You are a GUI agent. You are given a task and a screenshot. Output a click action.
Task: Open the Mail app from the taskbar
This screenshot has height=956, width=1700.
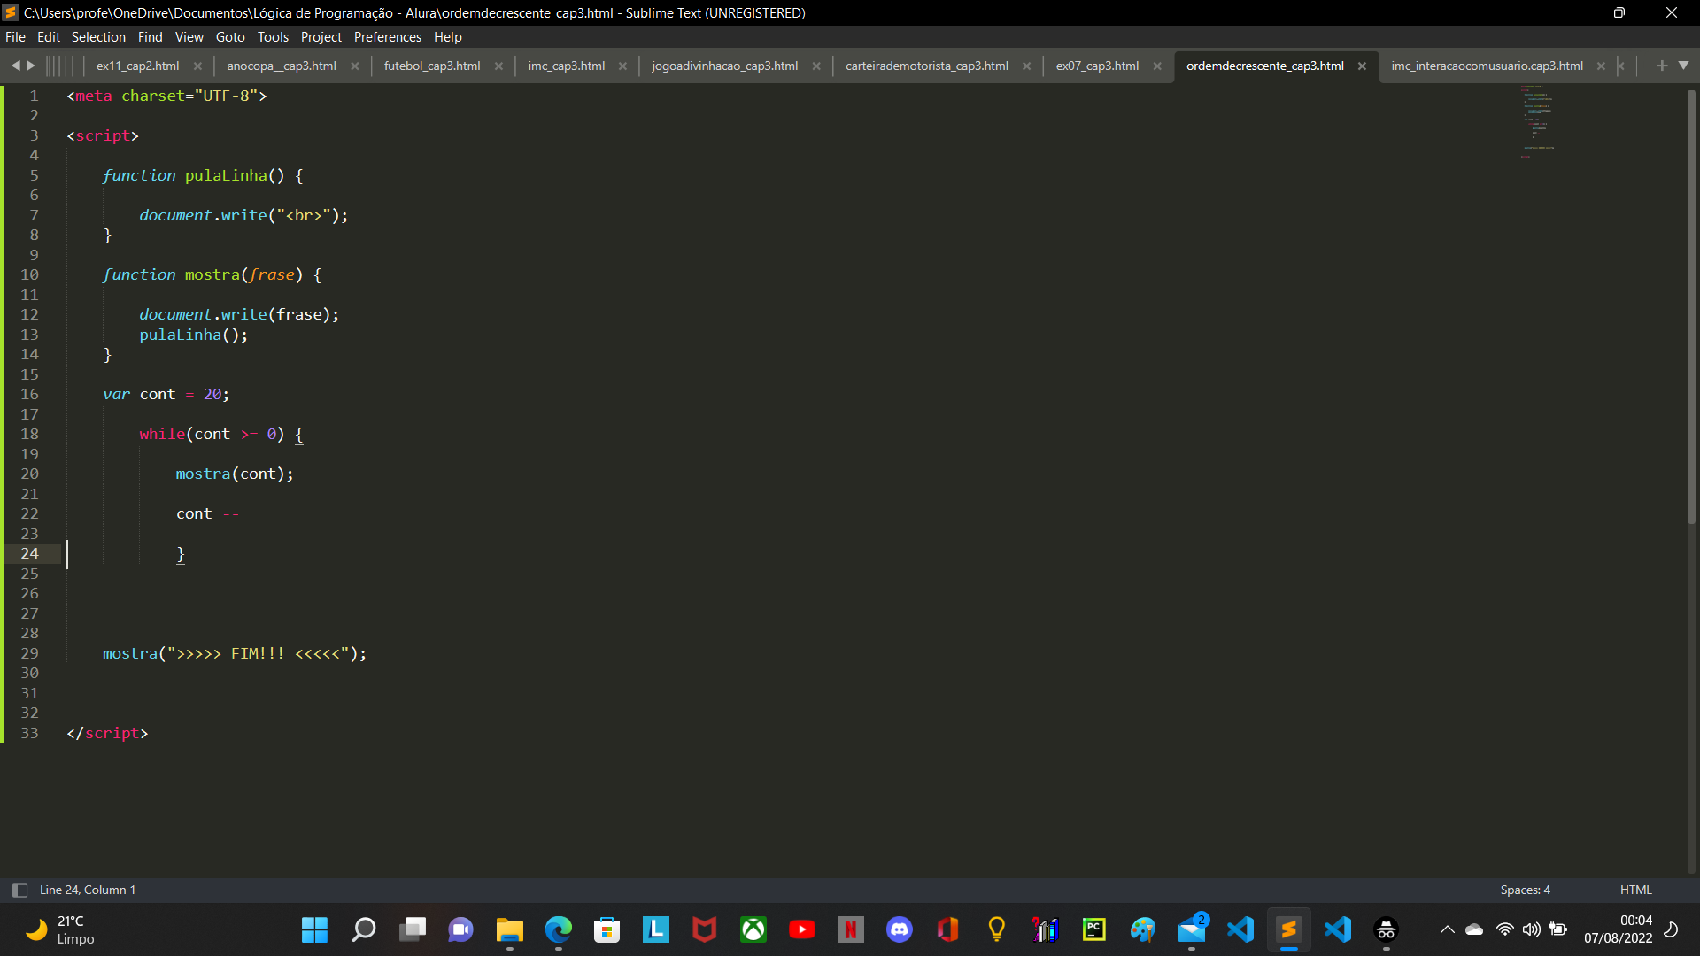1192,929
